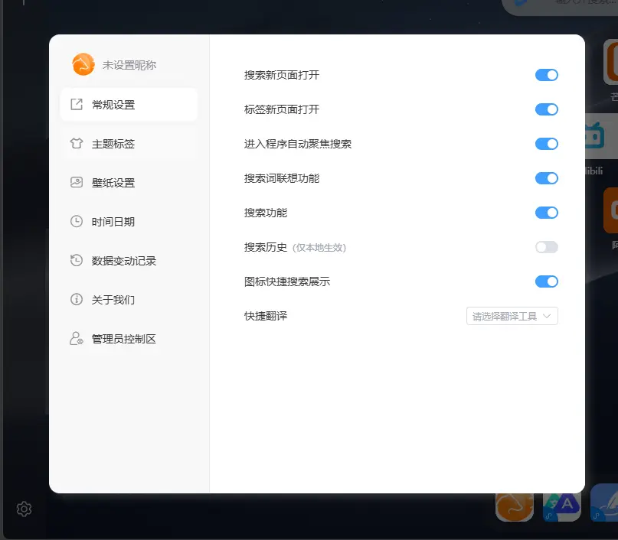Select the 常规设置 menu item
The height and width of the screenshot is (540, 618).
(x=129, y=104)
